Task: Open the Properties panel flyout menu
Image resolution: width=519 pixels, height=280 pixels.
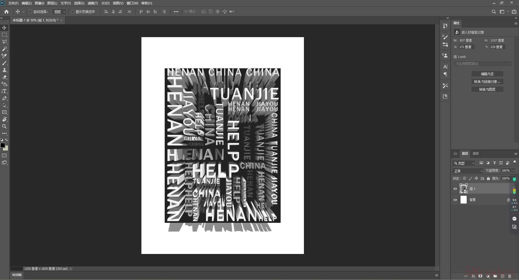Action: [516, 24]
